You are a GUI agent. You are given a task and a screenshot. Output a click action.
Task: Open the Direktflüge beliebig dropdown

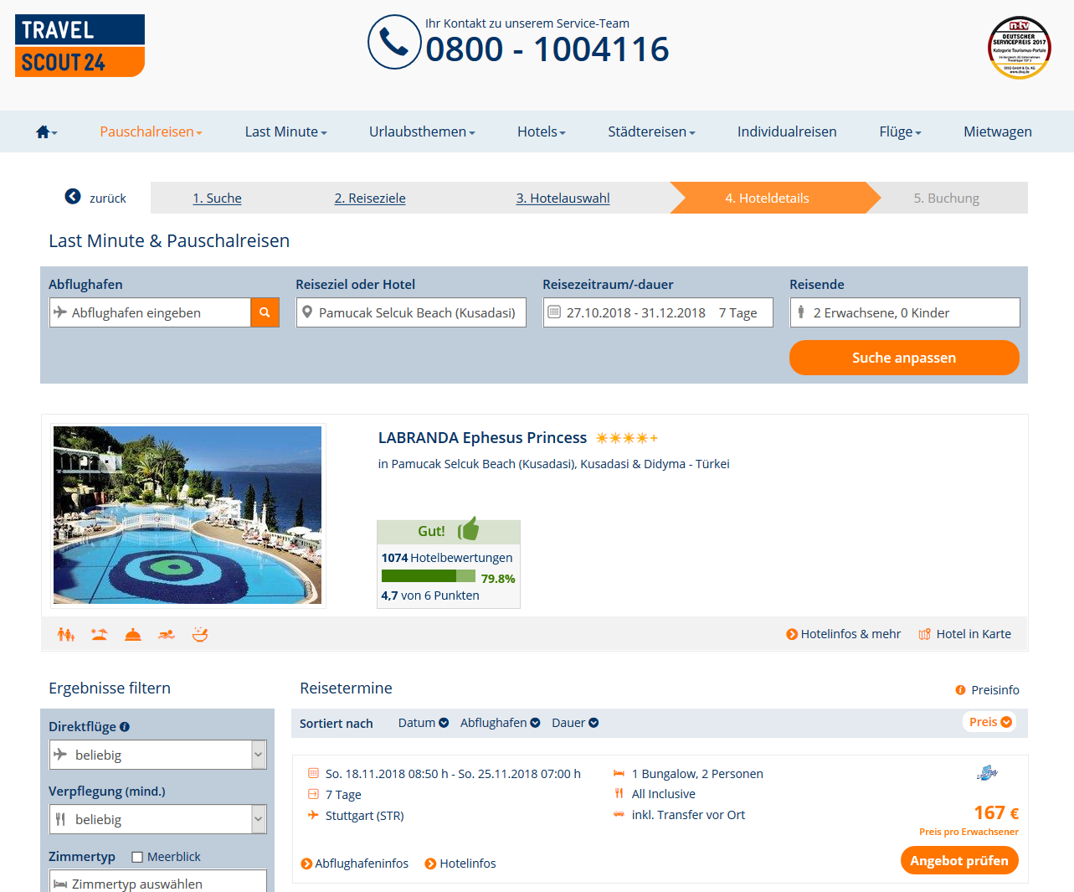tap(158, 755)
